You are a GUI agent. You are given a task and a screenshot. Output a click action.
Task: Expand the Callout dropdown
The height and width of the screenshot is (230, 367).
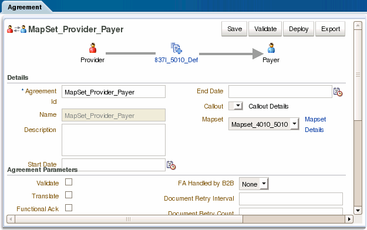pos(235,106)
